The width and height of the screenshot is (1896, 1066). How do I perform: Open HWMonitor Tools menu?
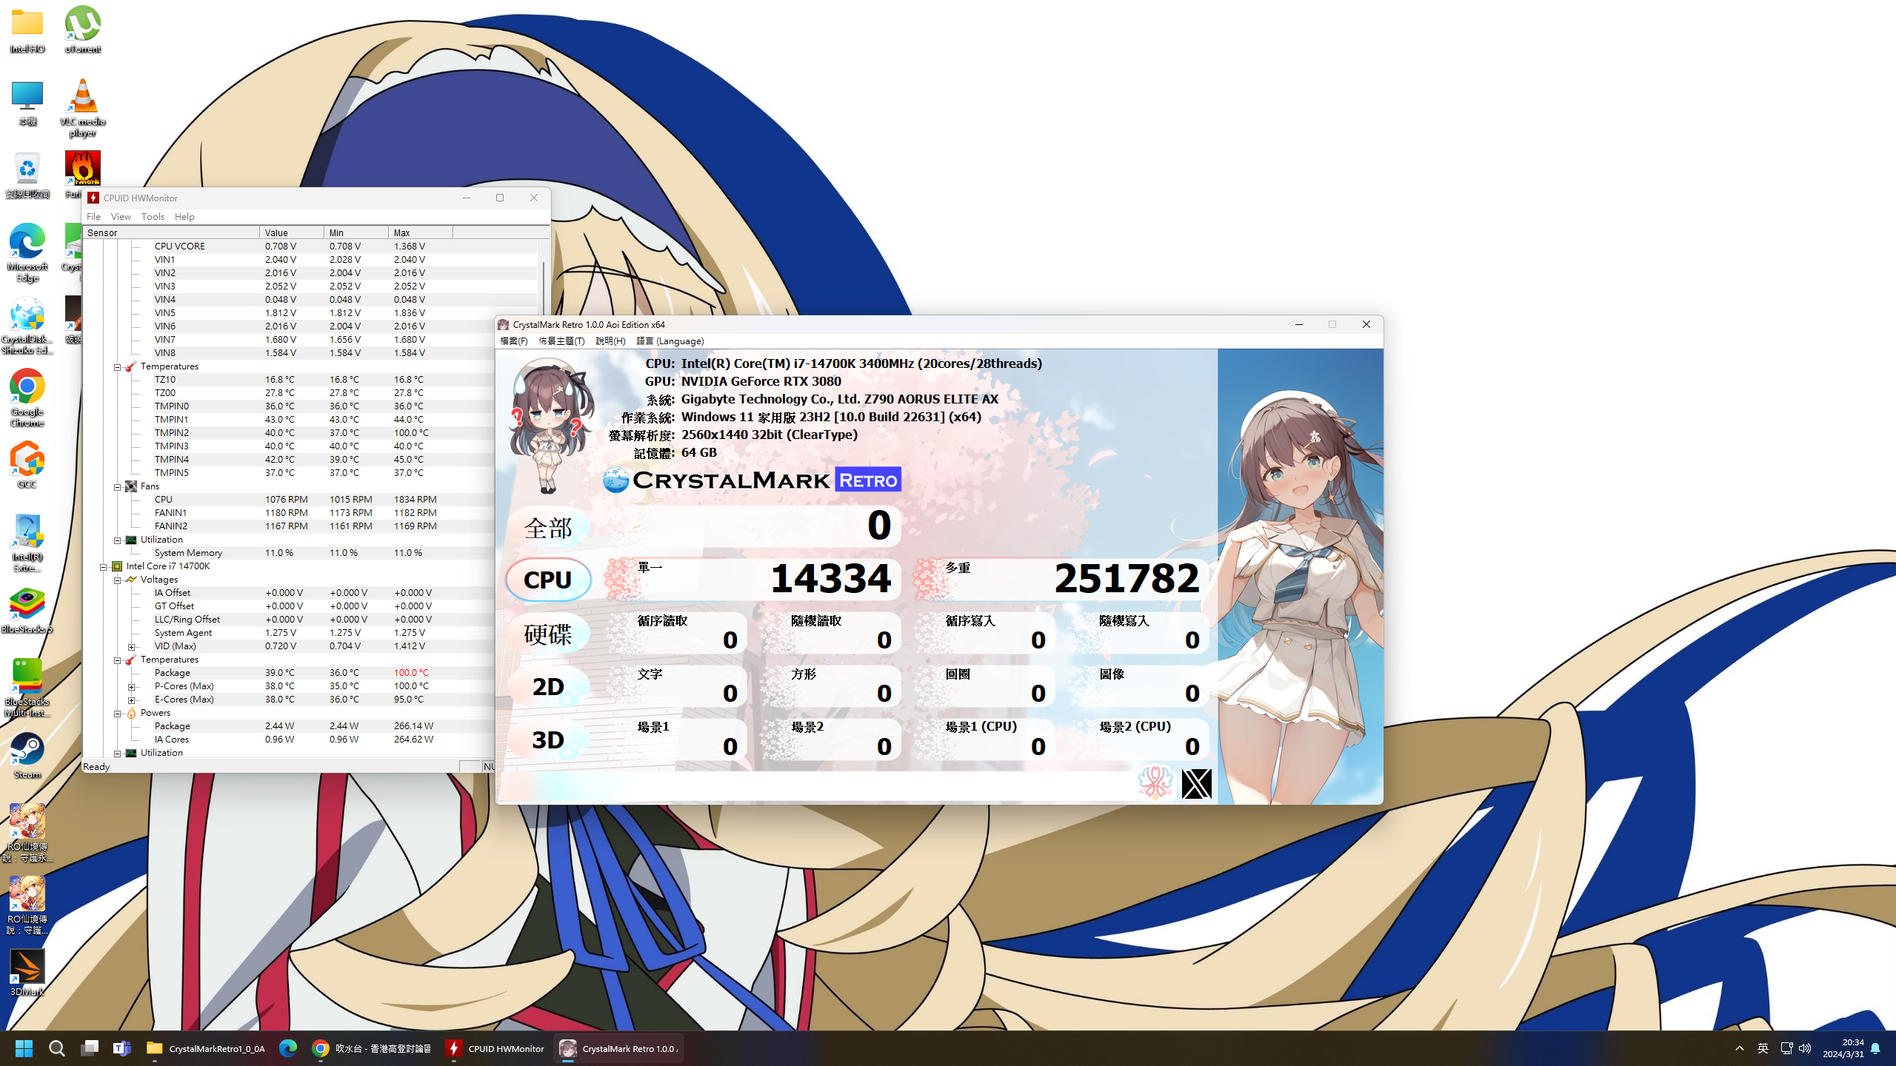153,216
